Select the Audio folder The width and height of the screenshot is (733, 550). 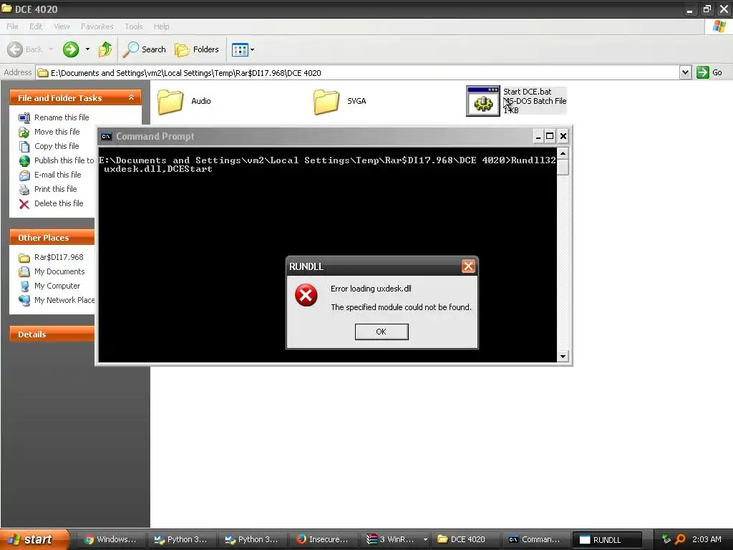pyautogui.click(x=184, y=101)
